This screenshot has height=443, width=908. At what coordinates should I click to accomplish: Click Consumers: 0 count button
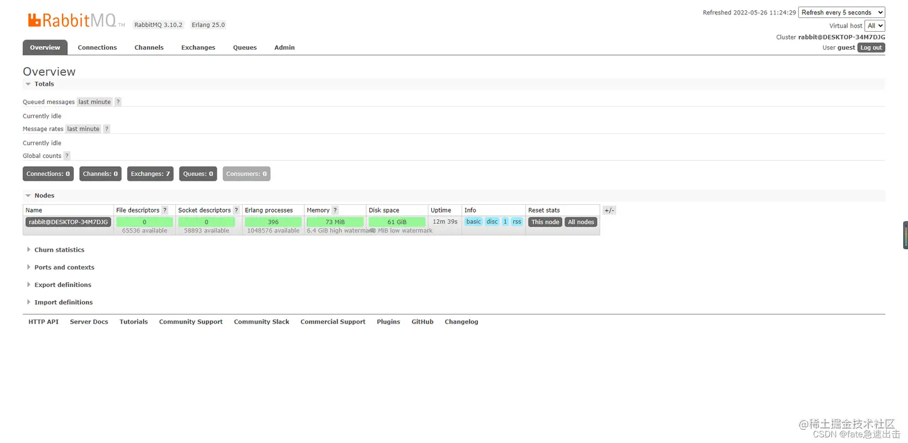pos(246,174)
